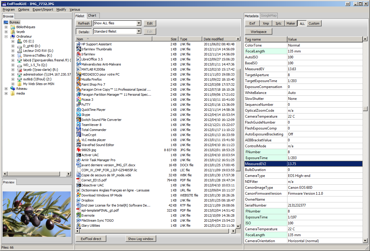Open the Modify menu
Viewport: 370px width, 251px height.
[x=61, y=9]
